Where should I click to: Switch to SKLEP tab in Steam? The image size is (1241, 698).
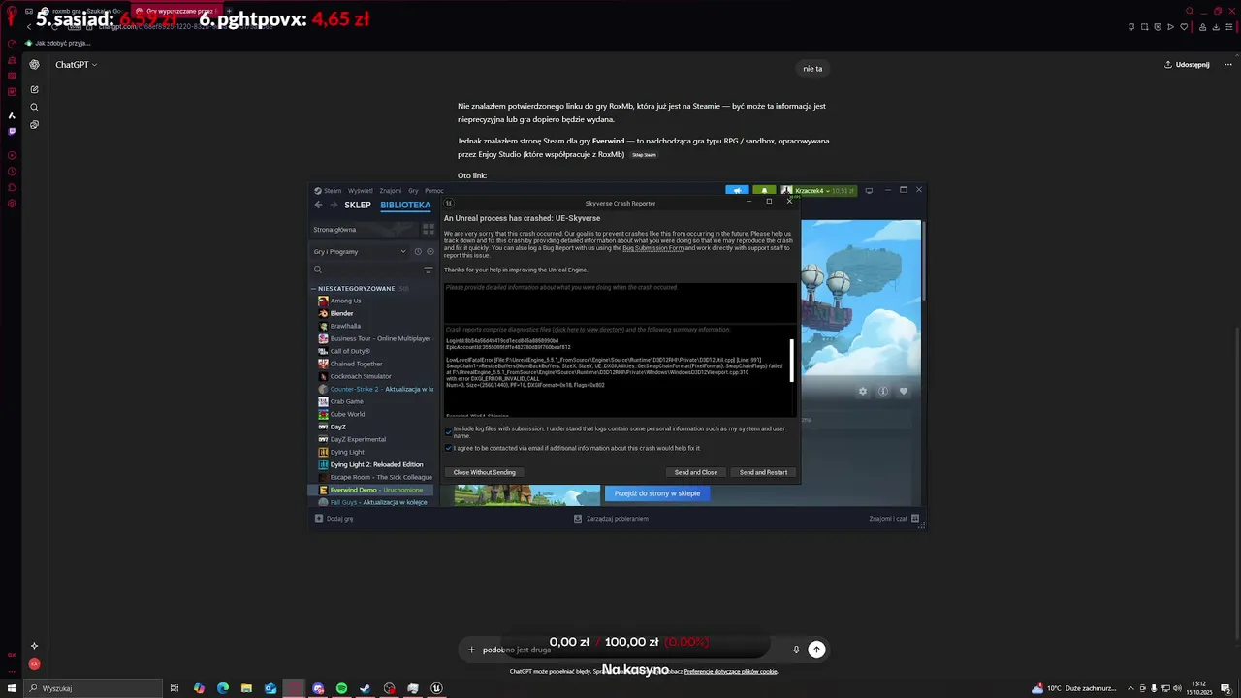(358, 206)
